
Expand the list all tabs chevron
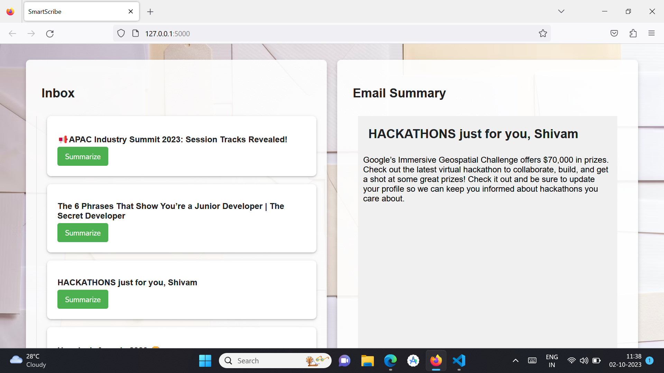pyautogui.click(x=561, y=11)
